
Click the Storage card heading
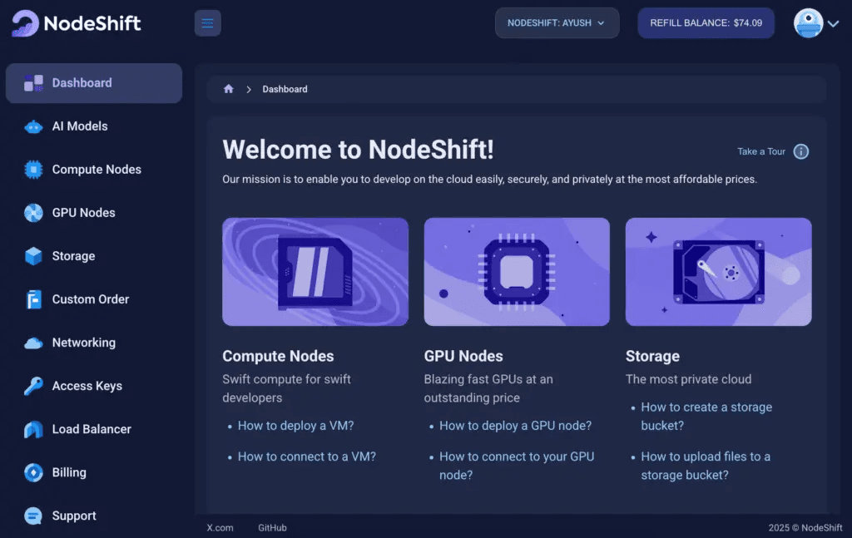652,356
